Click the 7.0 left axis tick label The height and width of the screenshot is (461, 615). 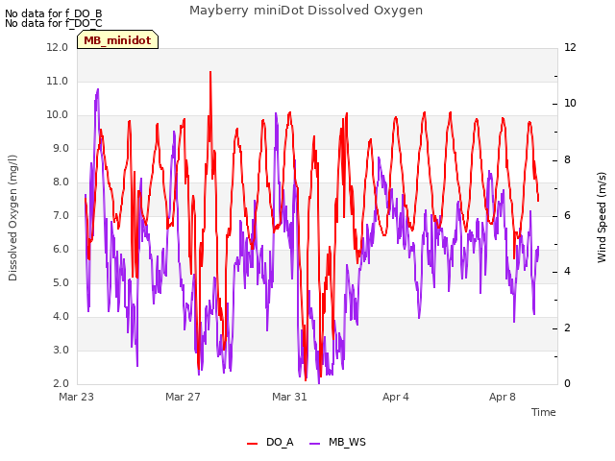point(61,215)
